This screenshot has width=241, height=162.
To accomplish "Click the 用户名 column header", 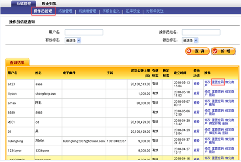I will [13, 73].
